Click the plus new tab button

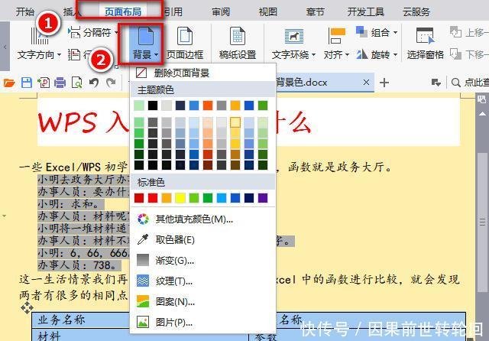click(384, 83)
